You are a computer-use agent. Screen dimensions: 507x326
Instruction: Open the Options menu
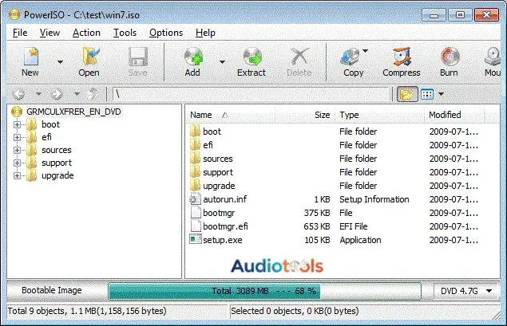click(166, 33)
